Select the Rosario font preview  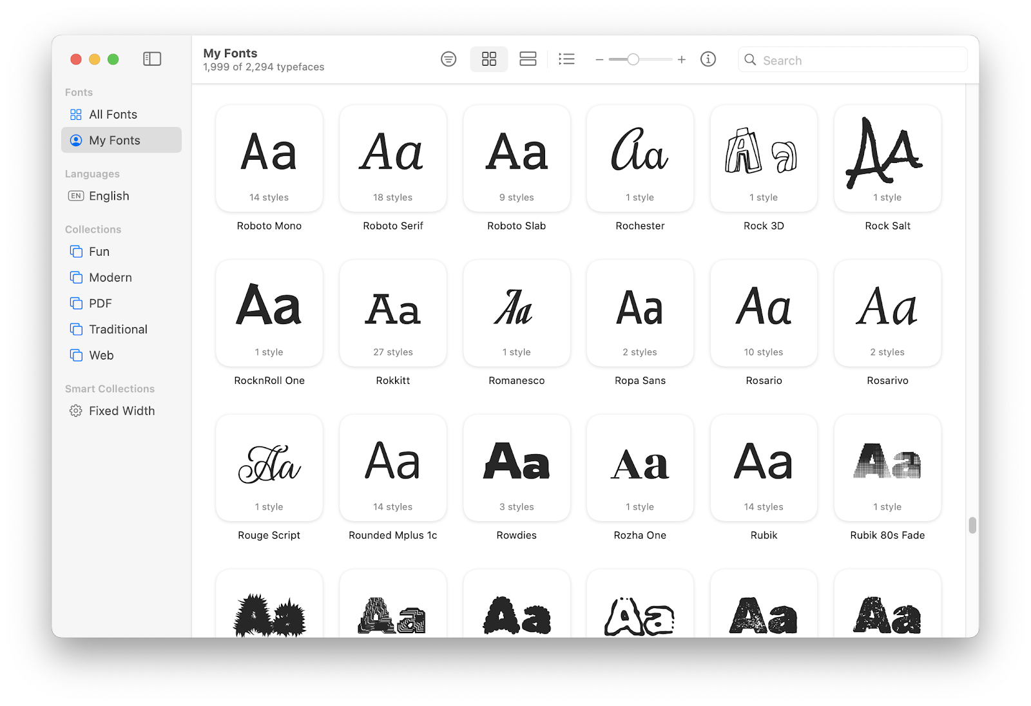(x=764, y=313)
